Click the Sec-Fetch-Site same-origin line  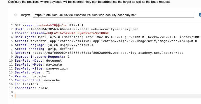click(x=41, y=68)
